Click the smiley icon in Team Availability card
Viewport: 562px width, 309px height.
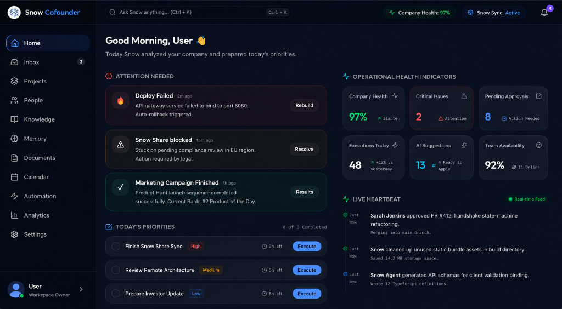pos(539,145)
